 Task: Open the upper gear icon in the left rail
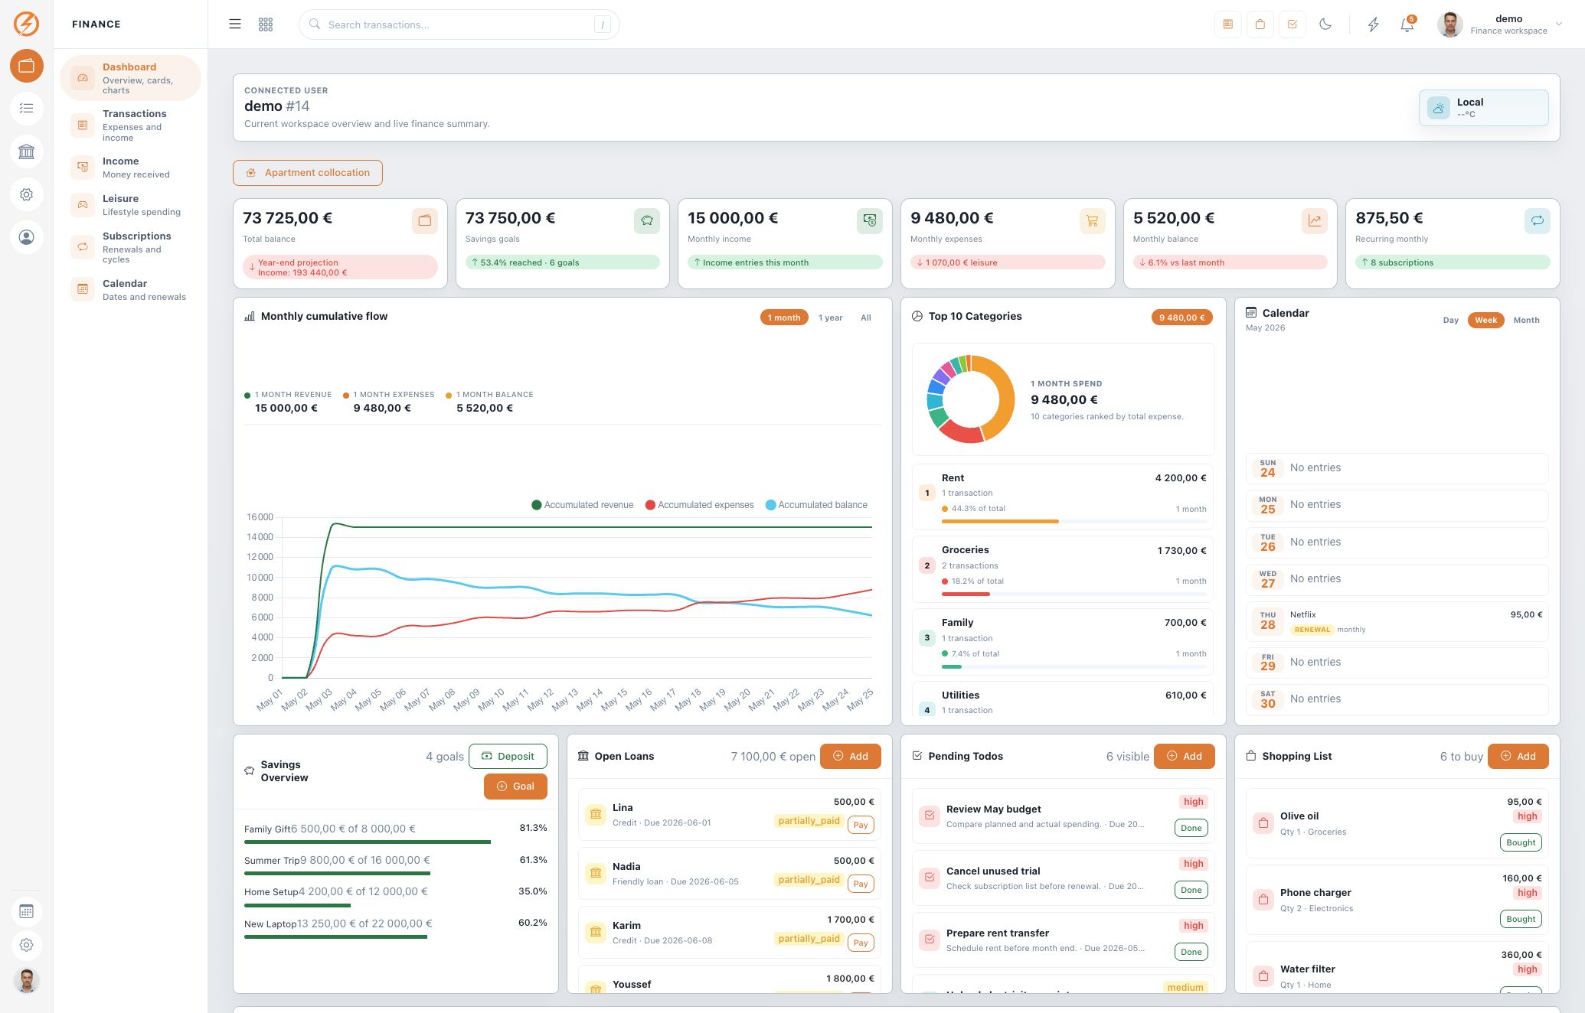26,194
